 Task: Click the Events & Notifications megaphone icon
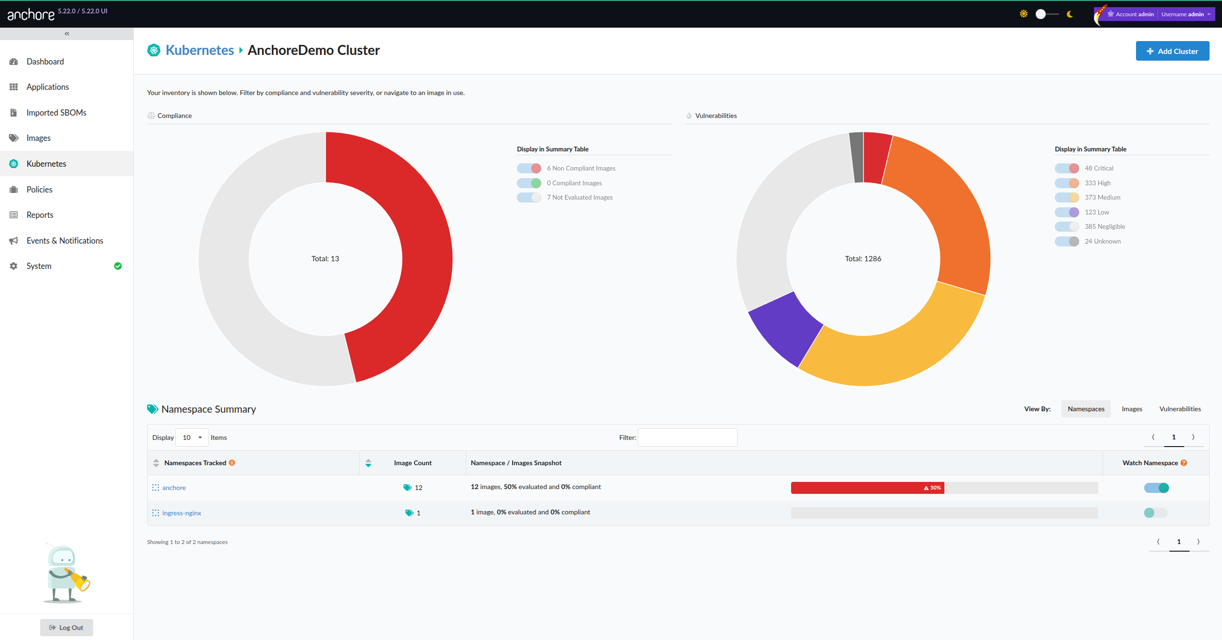[x=14, y=241]
